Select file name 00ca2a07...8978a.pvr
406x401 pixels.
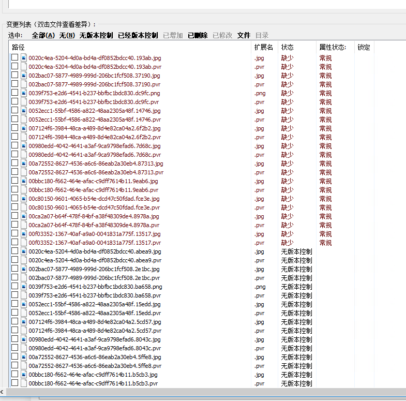(x=94, y=225)
